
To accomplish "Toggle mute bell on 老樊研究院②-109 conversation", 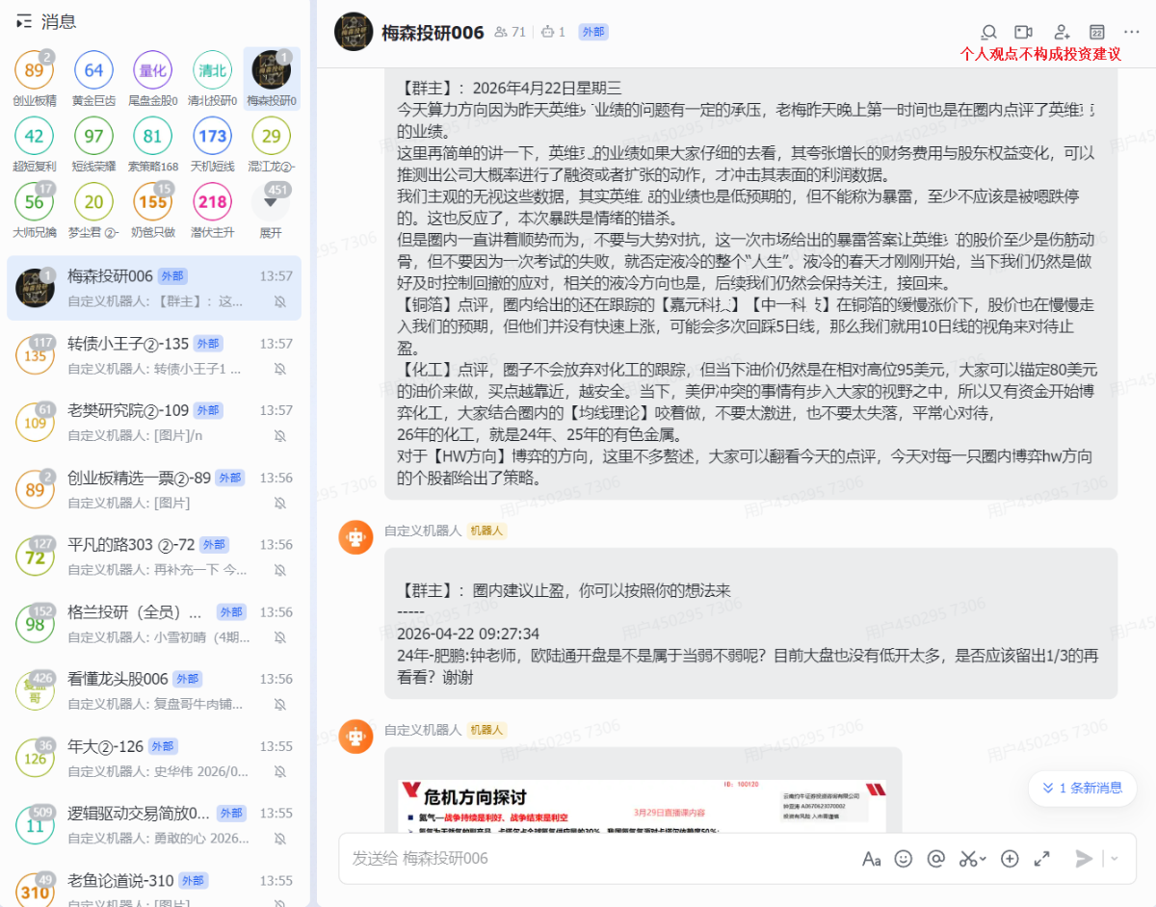I will (280, 435).
